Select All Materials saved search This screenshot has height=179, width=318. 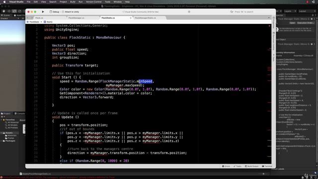pyautogui.click(x=12, y=122)
